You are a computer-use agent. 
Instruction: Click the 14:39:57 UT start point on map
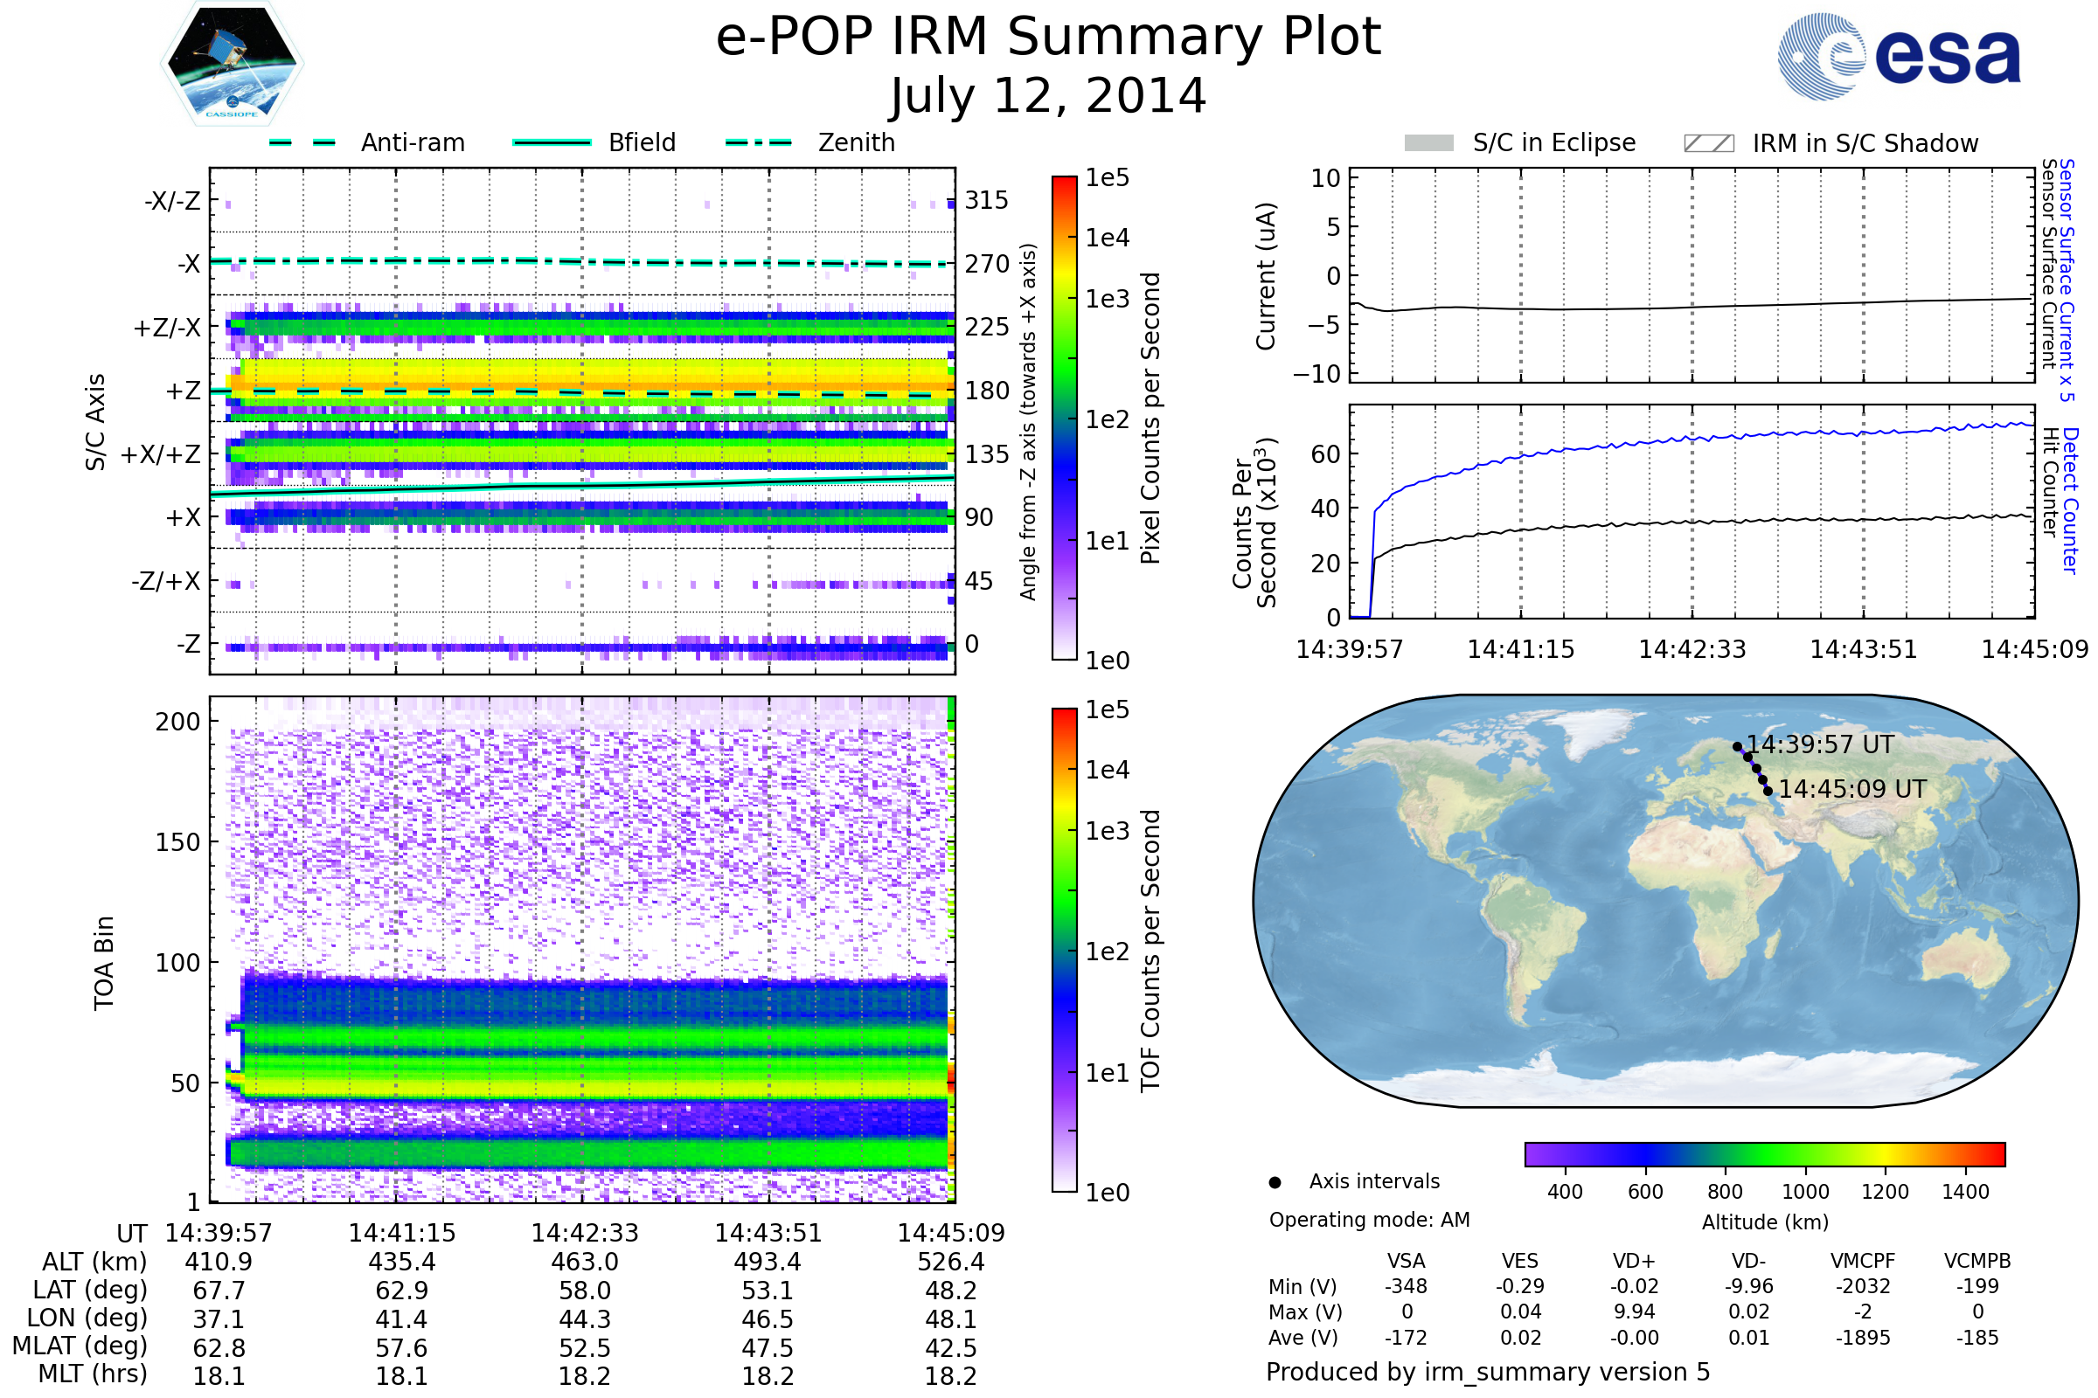pyautogui.click(x=1737, y=747)
